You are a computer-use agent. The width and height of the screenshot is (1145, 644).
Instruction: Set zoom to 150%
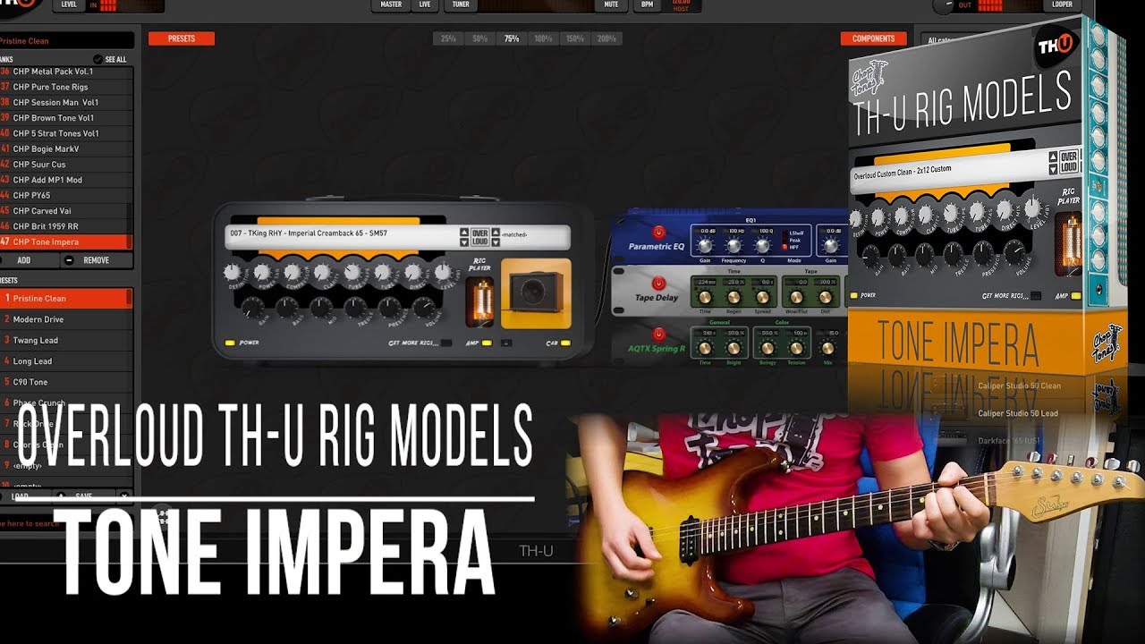click(x=575, y=39)
